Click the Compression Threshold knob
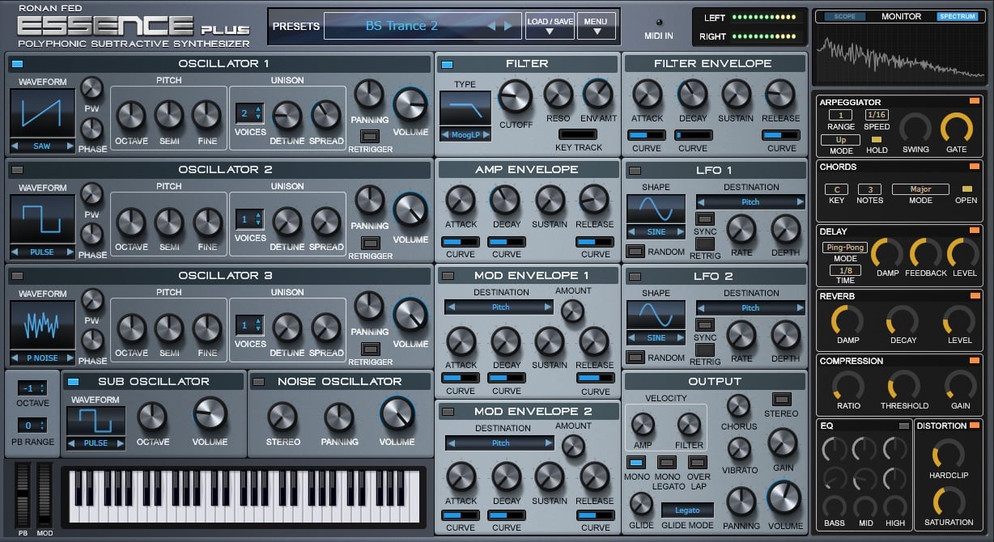This screenshot has width=994, height=542. pyautogui.click(x=904, y=387)
